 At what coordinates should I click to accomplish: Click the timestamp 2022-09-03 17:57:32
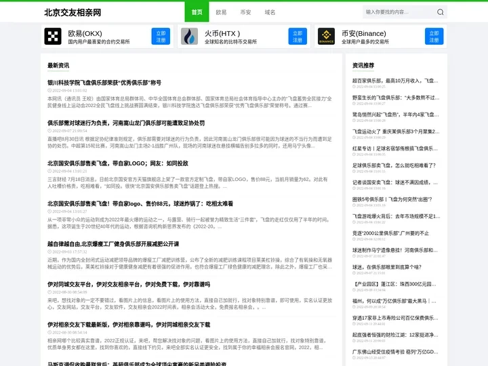[x=70, y=251]
